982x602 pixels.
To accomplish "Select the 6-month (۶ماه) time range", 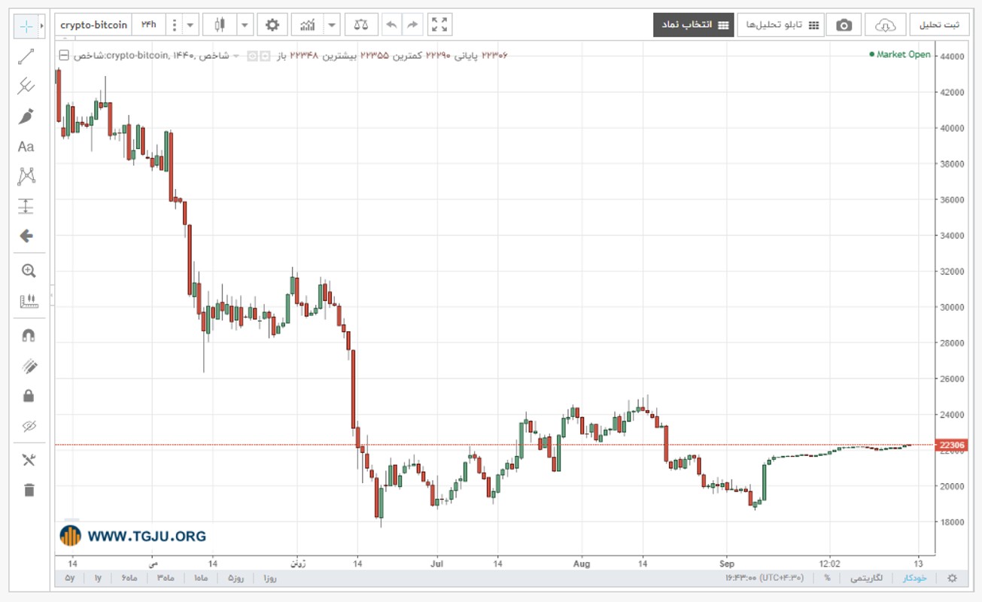I will coord(129,578).
